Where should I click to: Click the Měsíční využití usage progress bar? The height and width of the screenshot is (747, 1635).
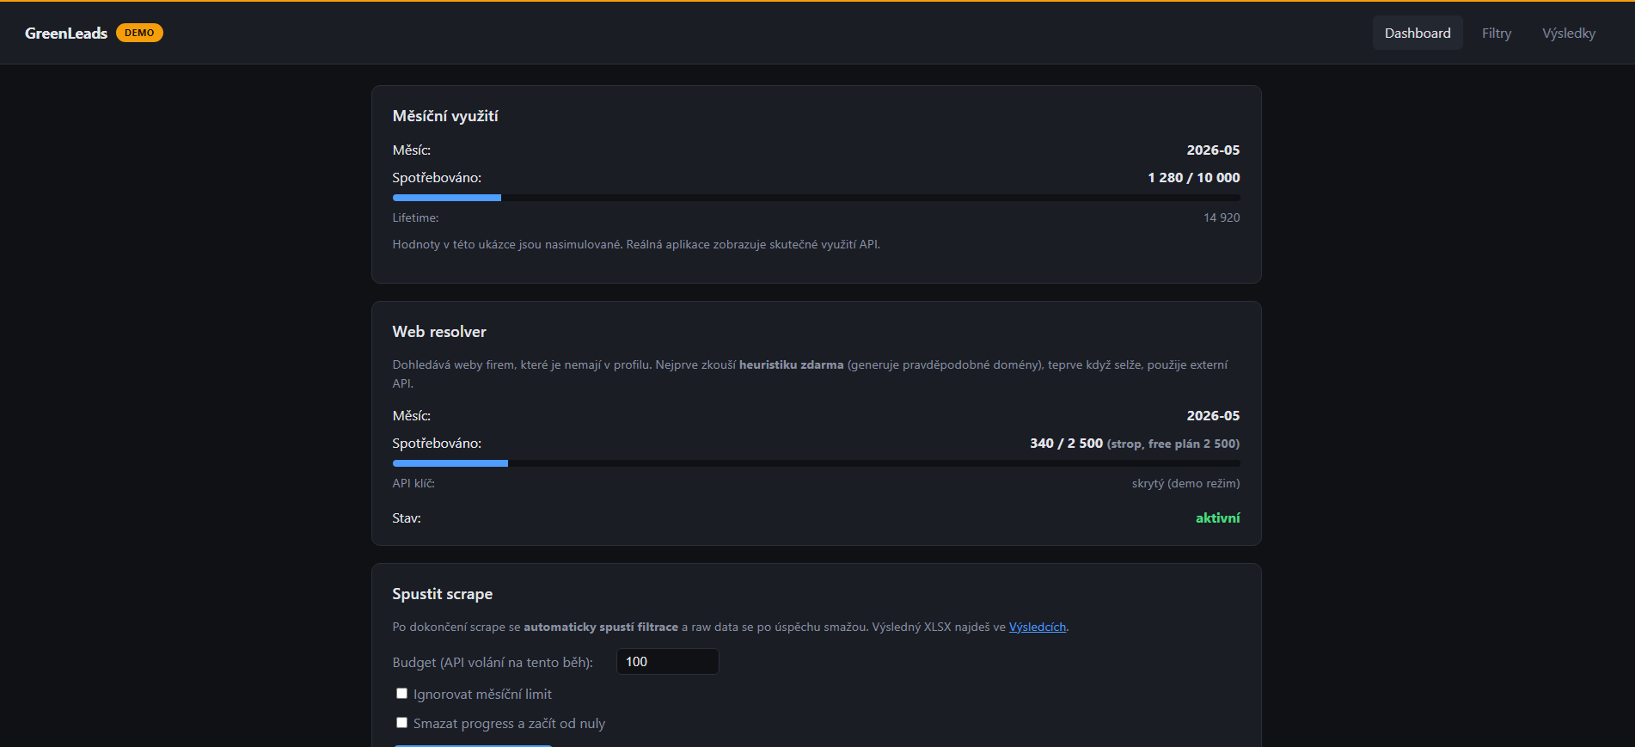pos(816,198)
